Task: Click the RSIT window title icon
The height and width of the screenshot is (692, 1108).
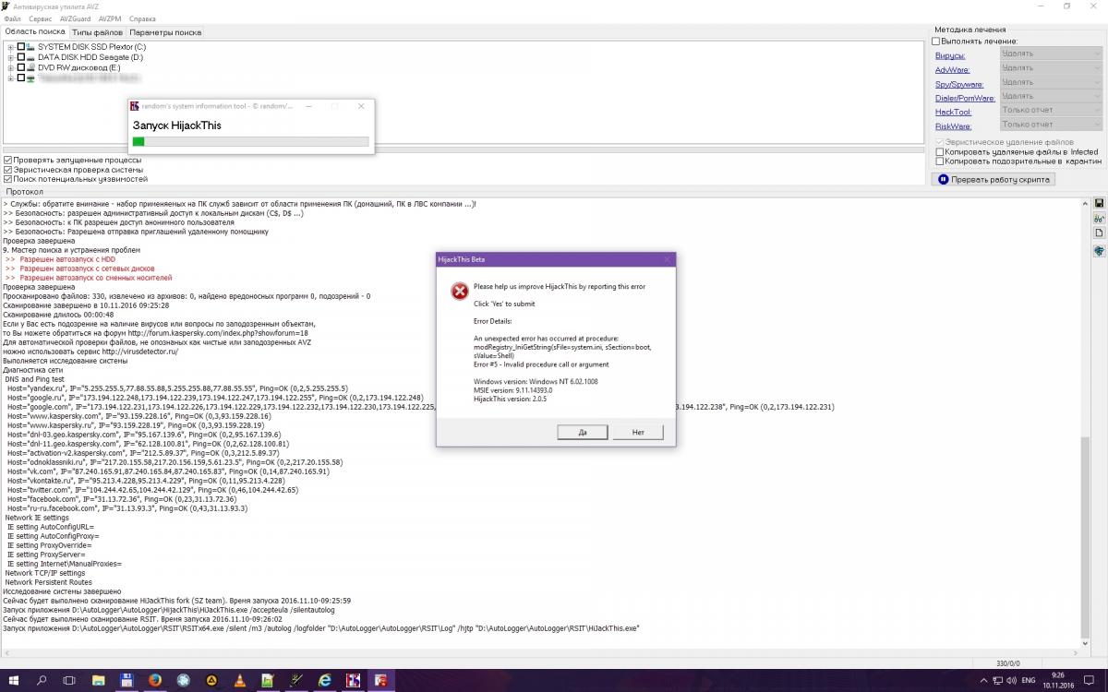Action: tap(135, 106)
